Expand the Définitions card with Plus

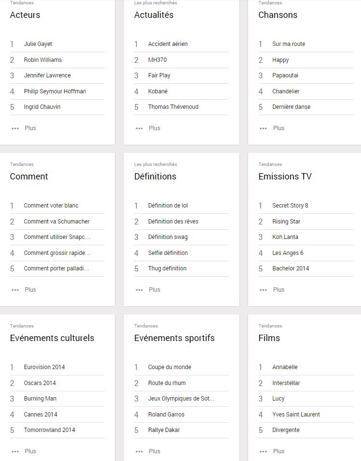pos(154,290)
